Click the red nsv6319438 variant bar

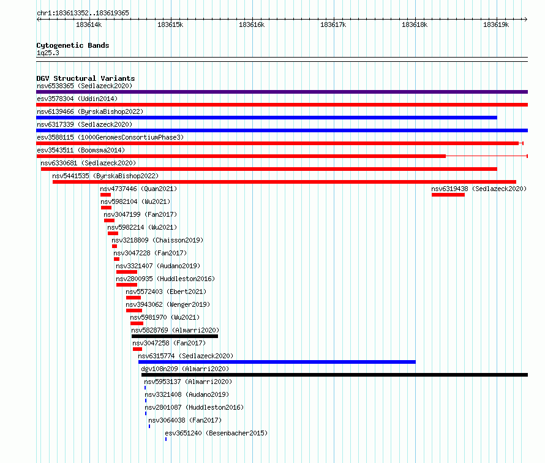coord(448,195)
